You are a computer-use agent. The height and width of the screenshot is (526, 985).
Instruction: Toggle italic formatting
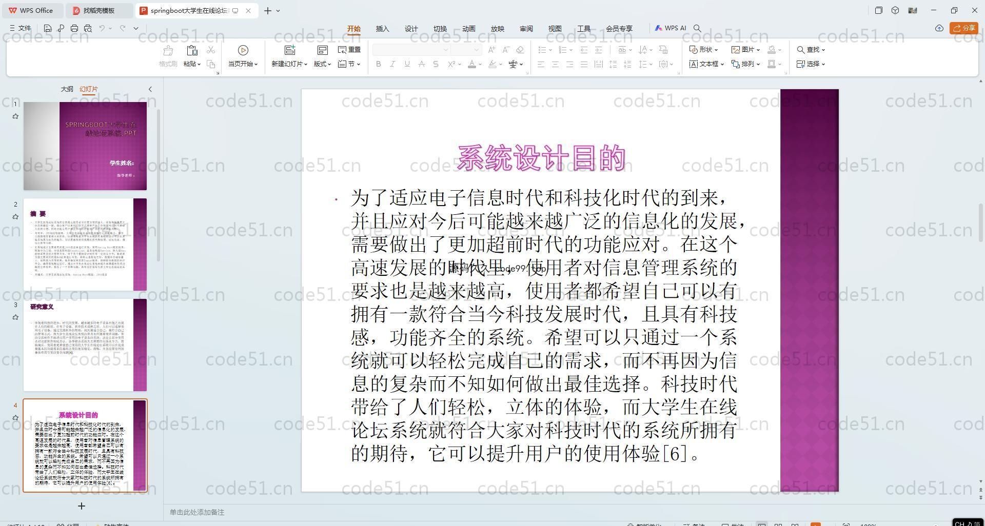click(392, 64)
